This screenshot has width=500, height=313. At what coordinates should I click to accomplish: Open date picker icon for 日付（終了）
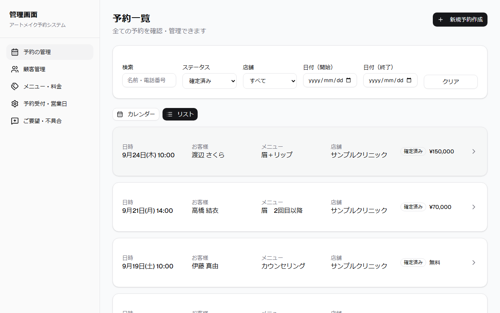pos(409,80)
